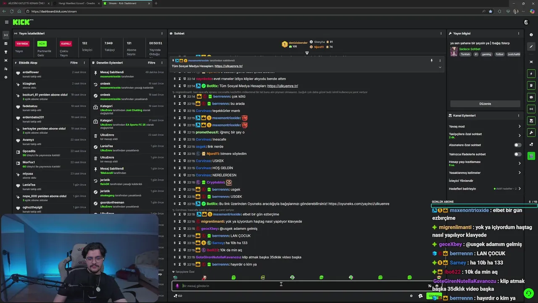538x303 pixels.
Task: Toggle the lightning activity feed widget icon
Action: coord(531,74)
